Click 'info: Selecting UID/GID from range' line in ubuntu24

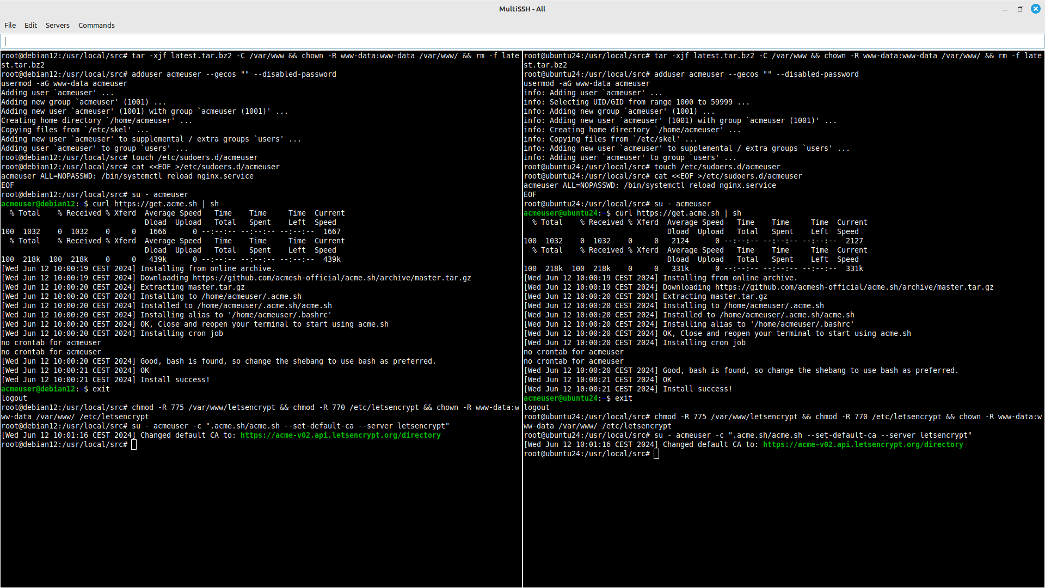pos(637,102)
